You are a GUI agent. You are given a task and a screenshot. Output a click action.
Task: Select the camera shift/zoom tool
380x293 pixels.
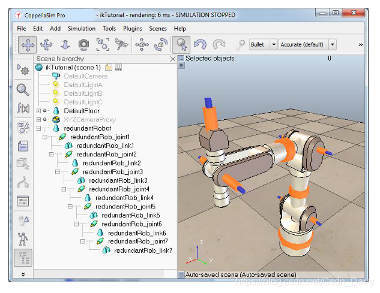tap(65, 45)
